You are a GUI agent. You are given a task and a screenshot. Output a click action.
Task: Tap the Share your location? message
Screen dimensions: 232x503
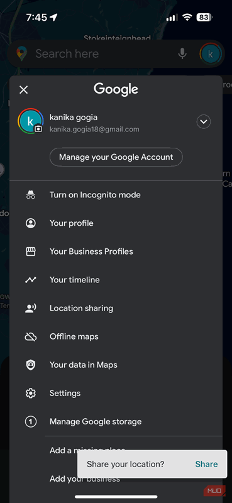(126, 464)
